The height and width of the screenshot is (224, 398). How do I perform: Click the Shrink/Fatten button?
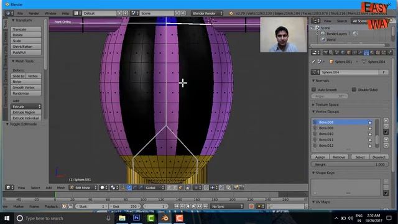pyautogui.click(x=26, y=47)
